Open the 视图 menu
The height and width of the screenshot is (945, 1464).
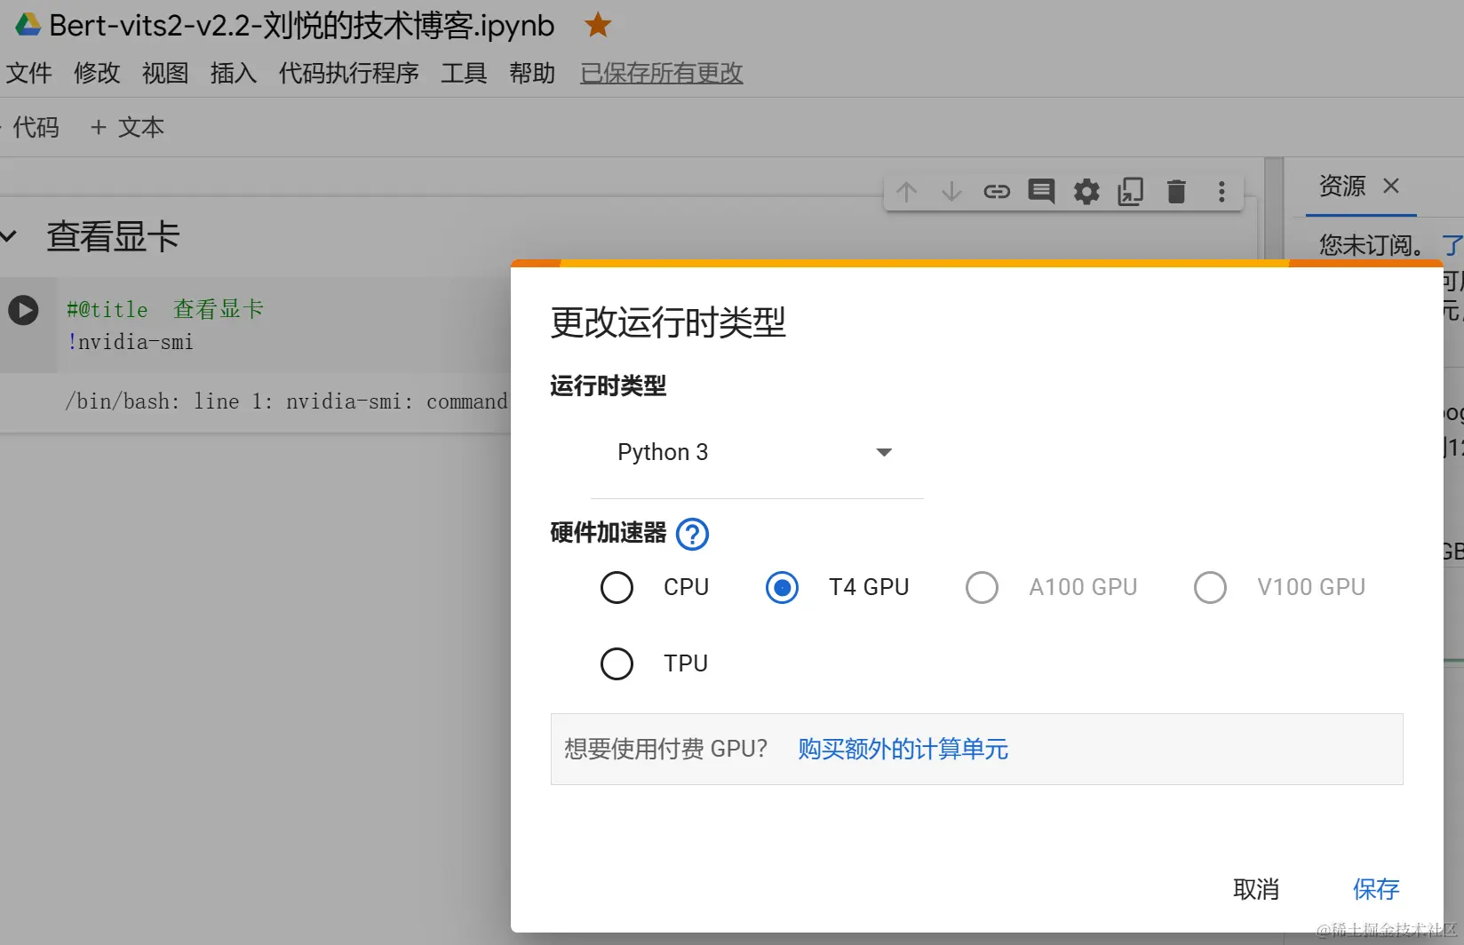point(165,73)
